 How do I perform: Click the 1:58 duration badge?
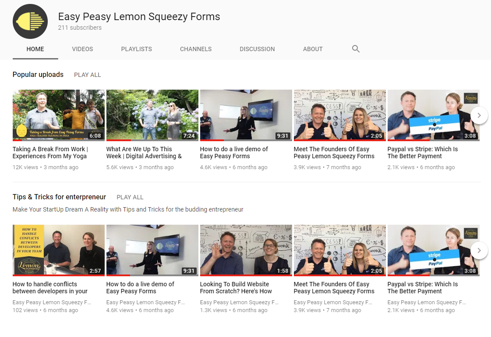(x=283, y=271)
